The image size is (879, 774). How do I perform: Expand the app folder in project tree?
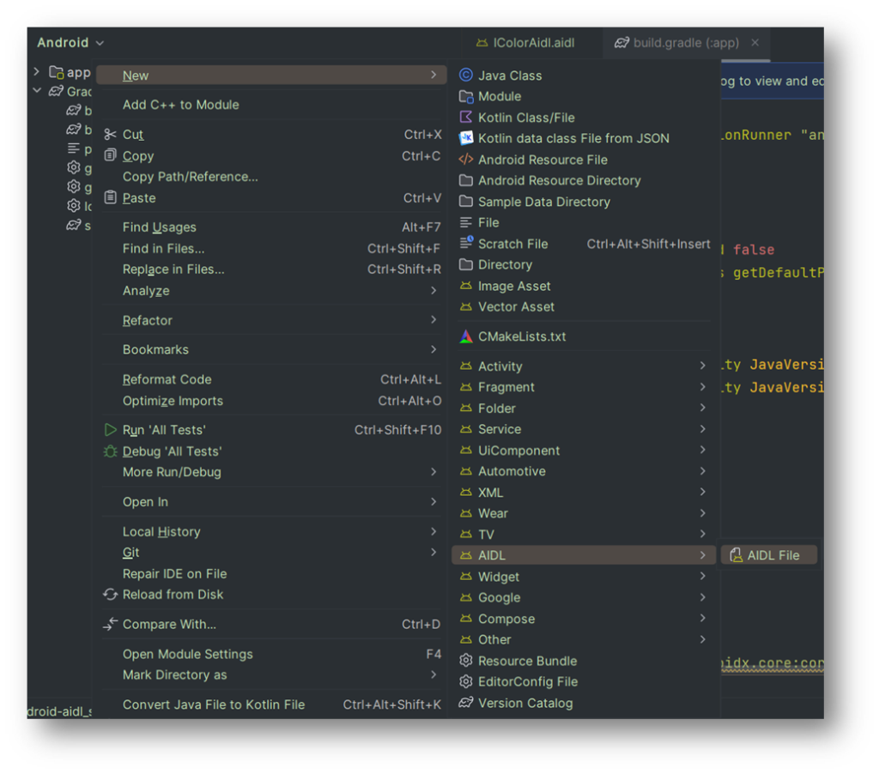click(x=37, y=72)
